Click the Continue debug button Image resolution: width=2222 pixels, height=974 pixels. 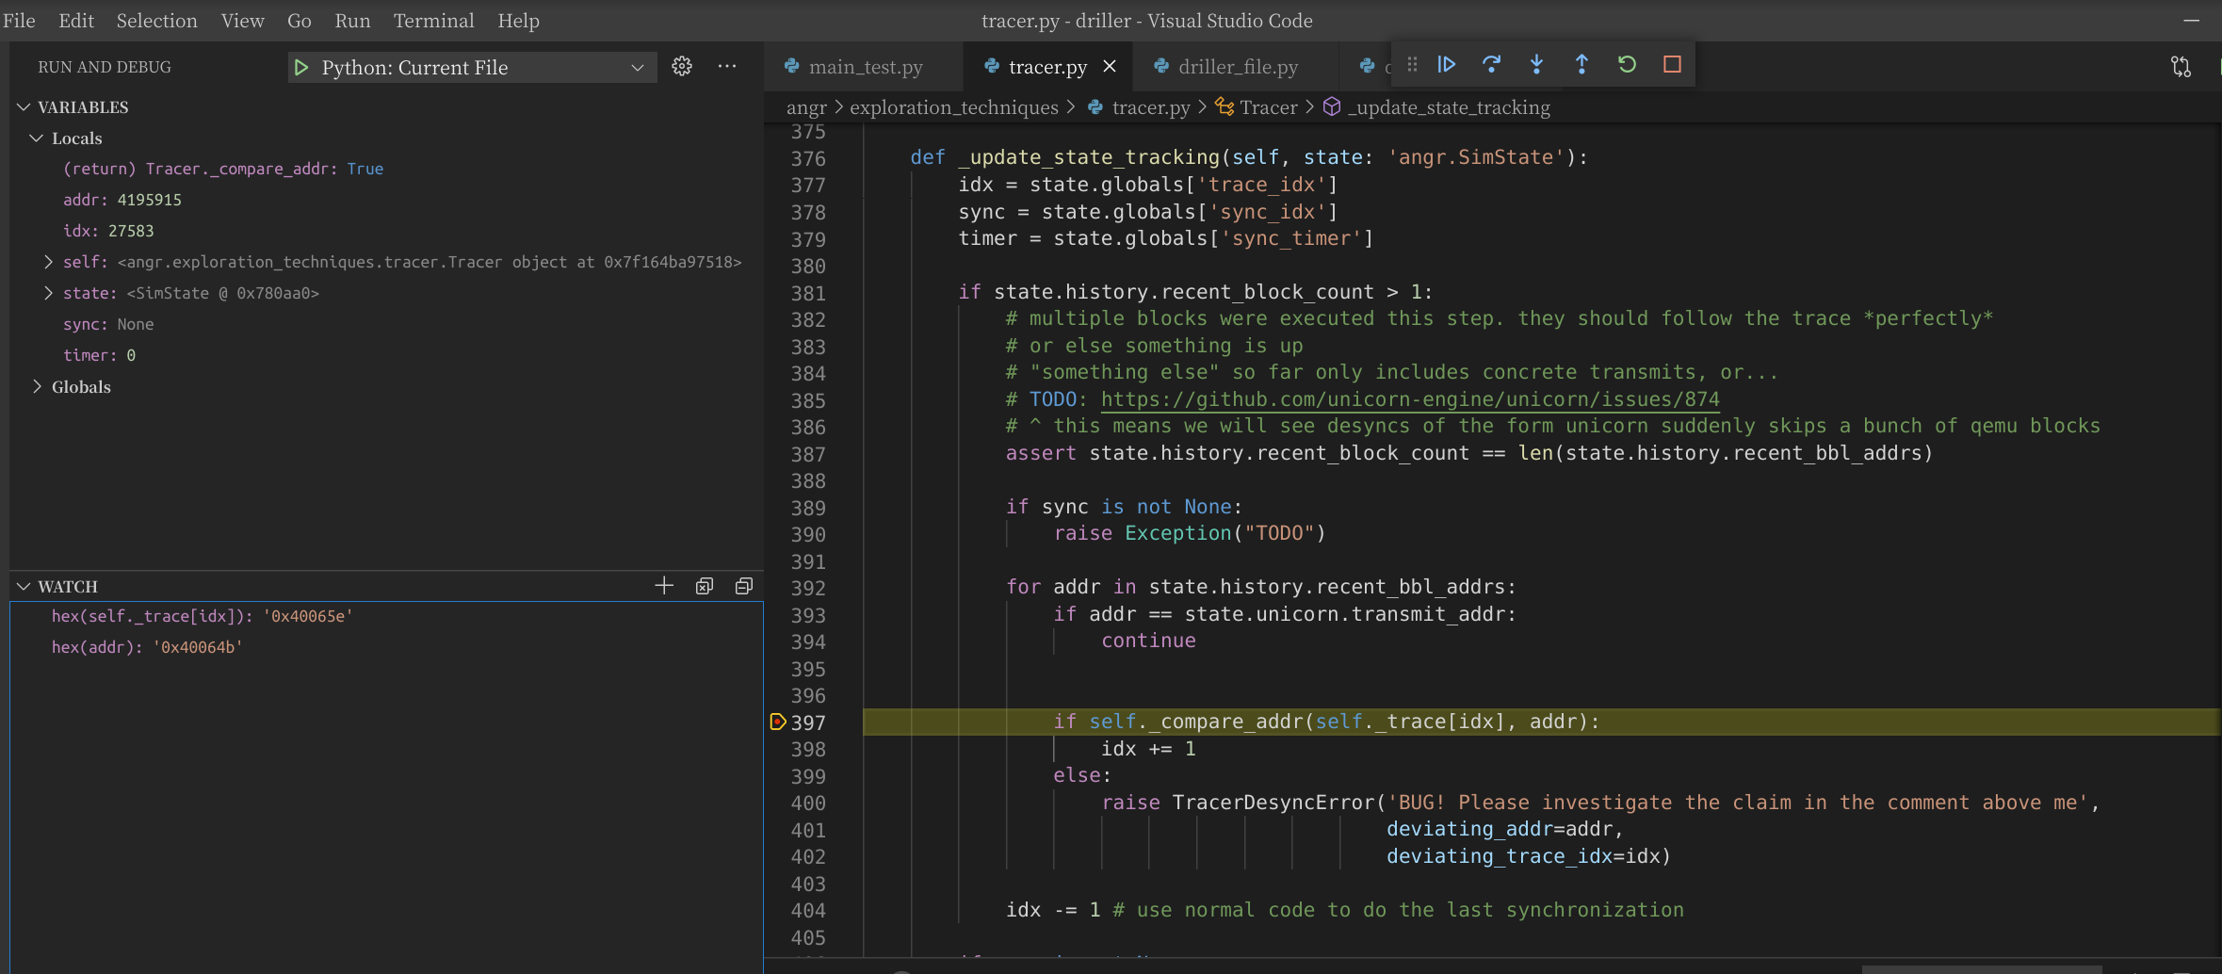[1447, 65]
